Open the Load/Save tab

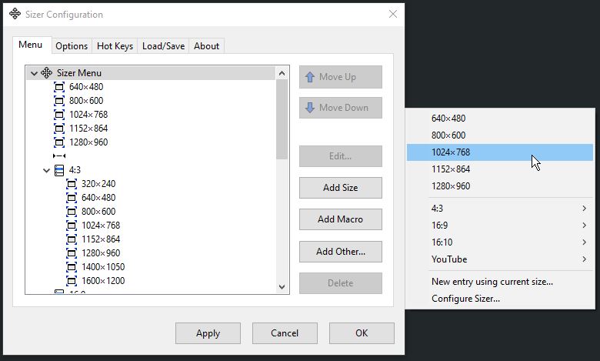coord(163,46)
